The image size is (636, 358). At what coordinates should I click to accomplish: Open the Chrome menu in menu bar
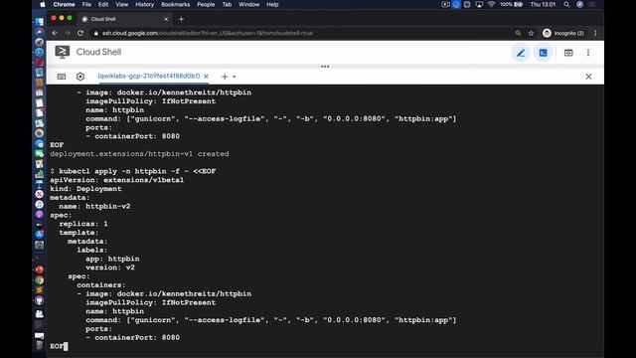(64, 4)
